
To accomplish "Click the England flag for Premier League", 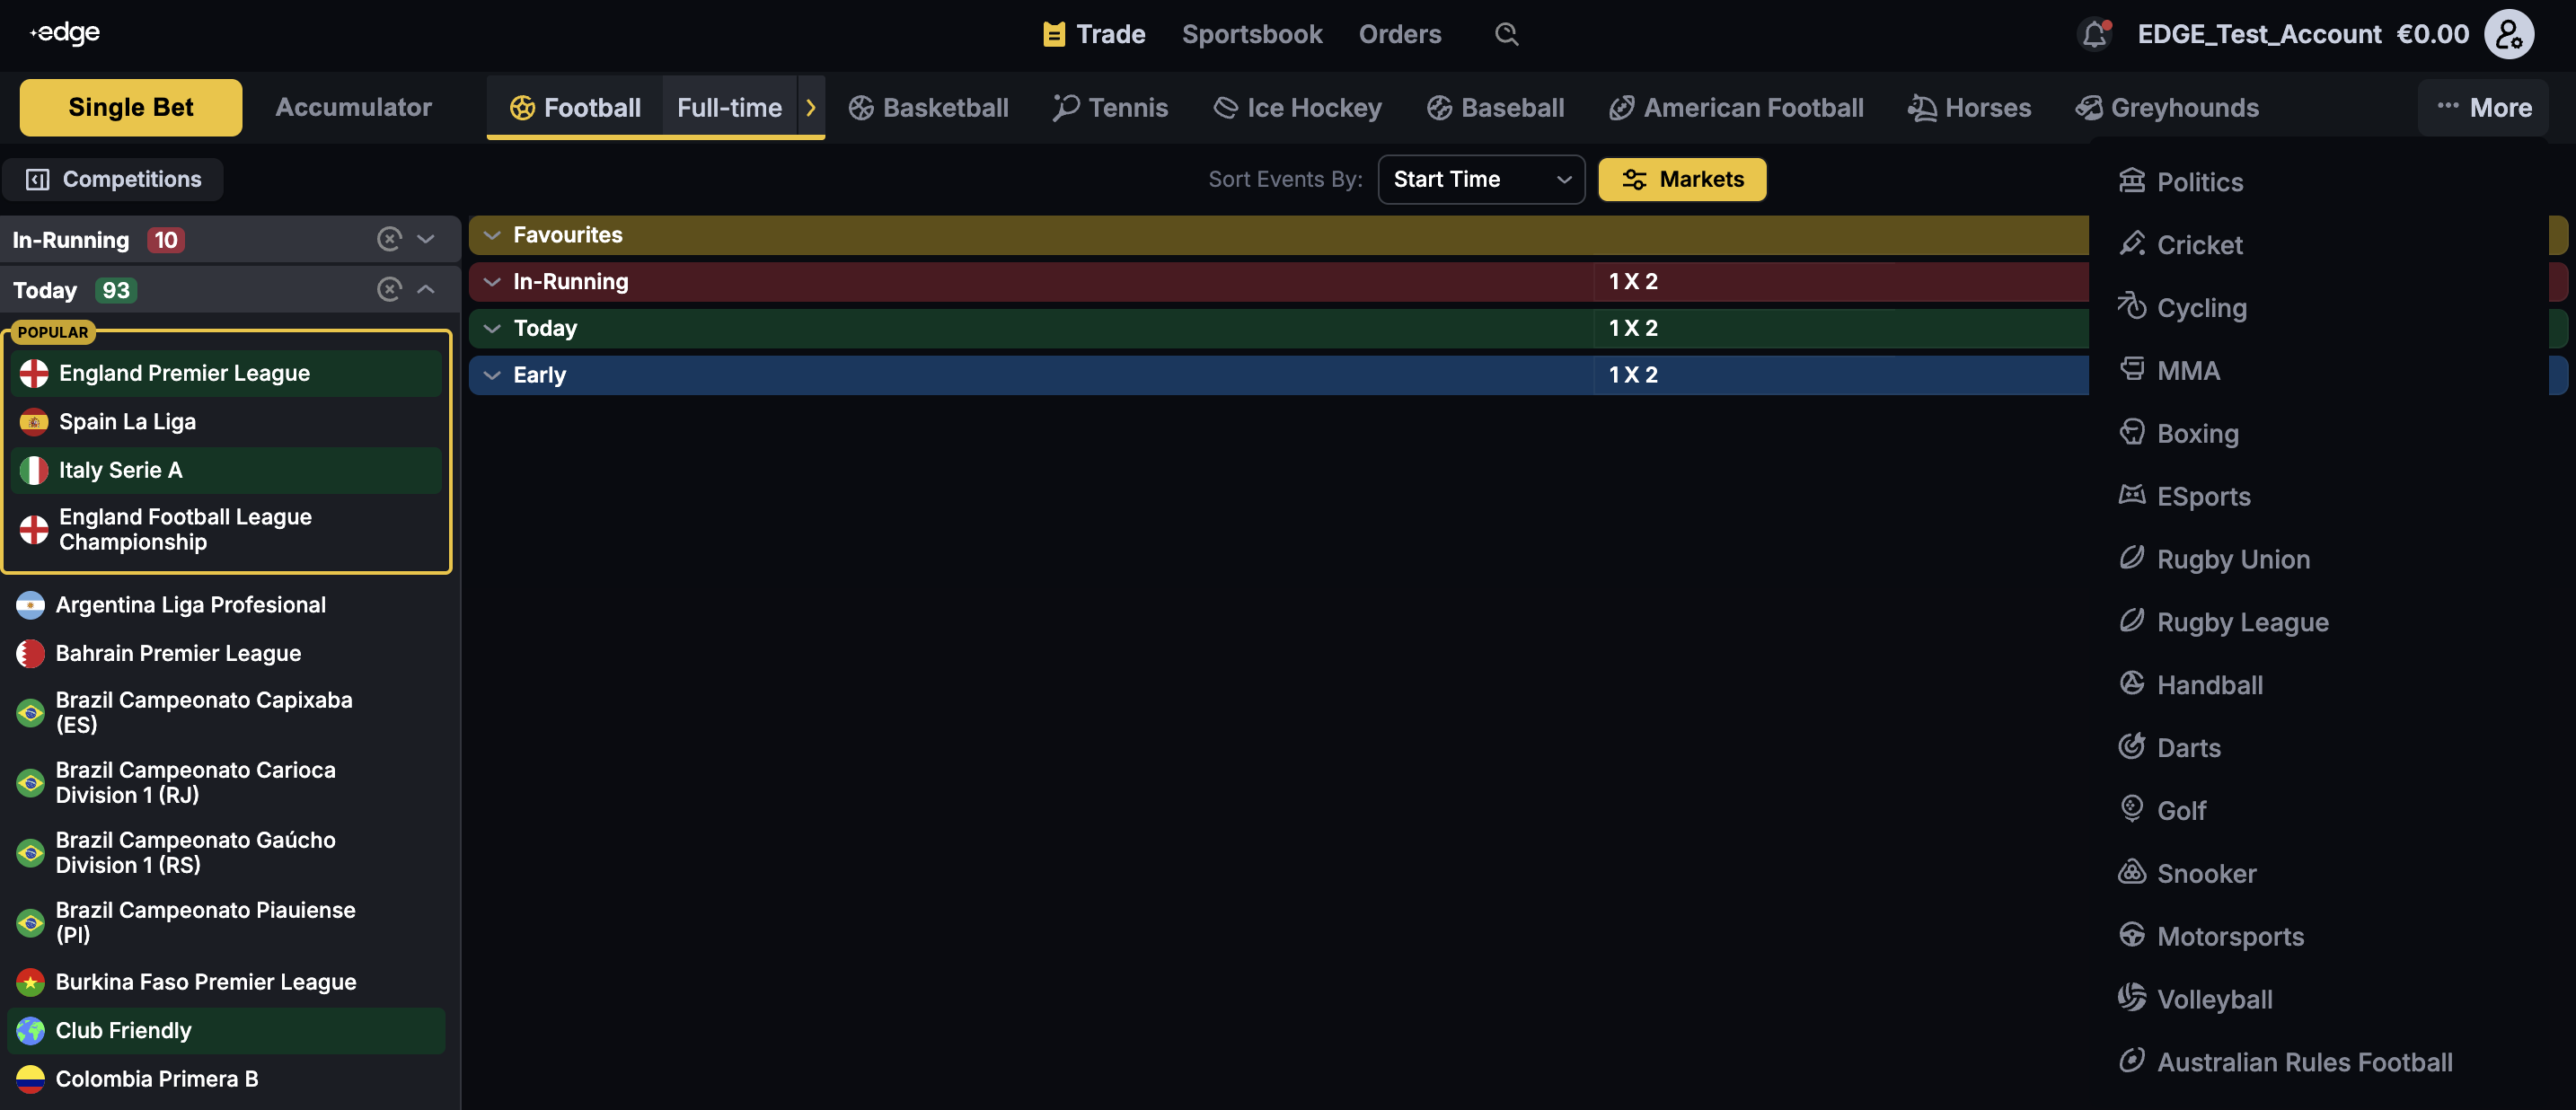I will click(34, 373).
